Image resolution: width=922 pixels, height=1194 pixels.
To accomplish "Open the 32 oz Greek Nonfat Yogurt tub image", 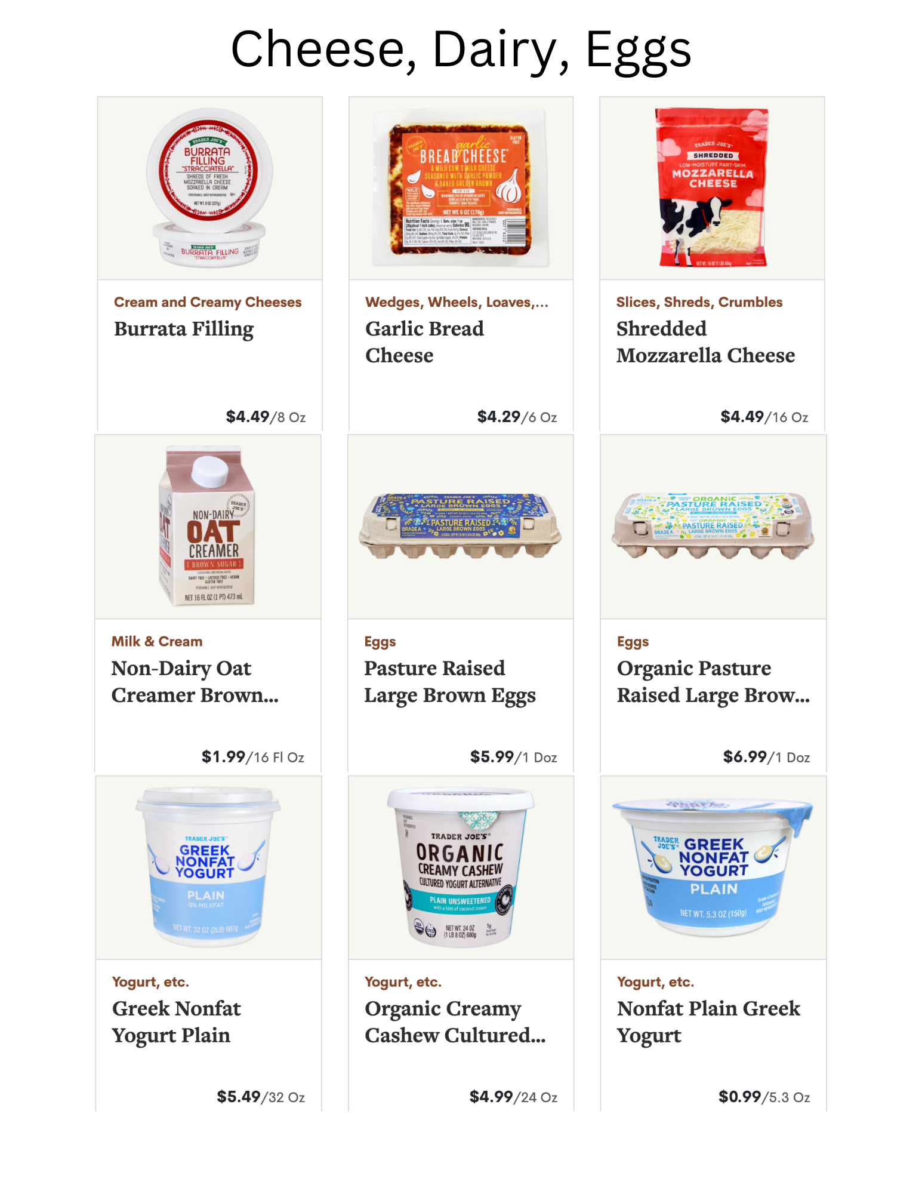I will [x=208, y=867].
